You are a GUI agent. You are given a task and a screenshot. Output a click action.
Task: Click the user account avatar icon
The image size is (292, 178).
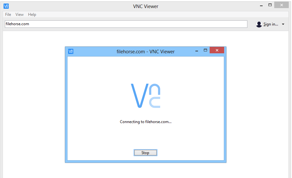pos(259,24)
